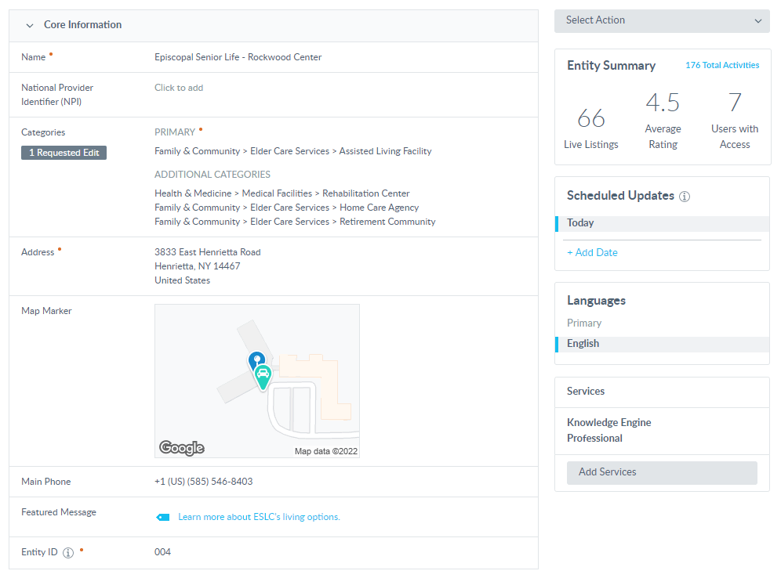
Task: Click the Services panel heading
Action: coord(586,392)
